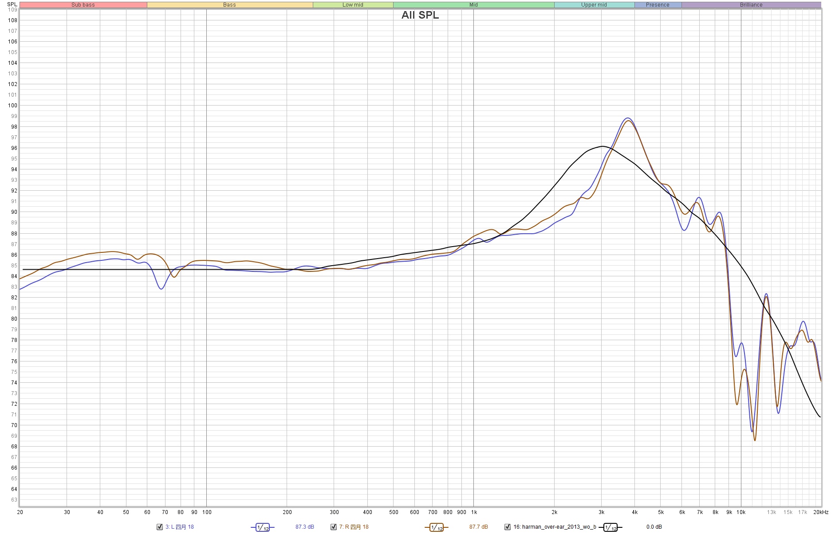The height and width of the screenshot is (534, 831).
Task: Hide the harman_over-ear_2013 target trace
Action: [508, 527]
